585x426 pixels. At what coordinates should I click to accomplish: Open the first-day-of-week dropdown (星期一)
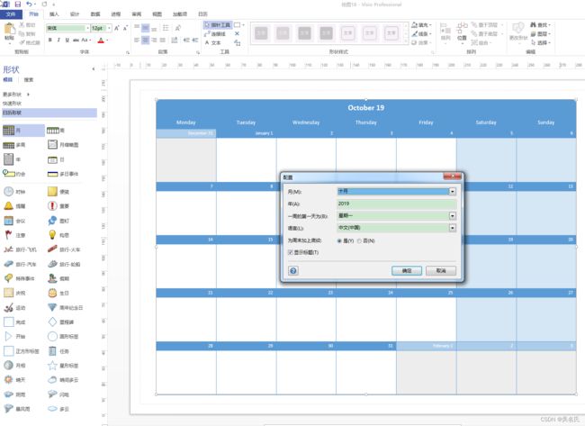coord(452,216)
